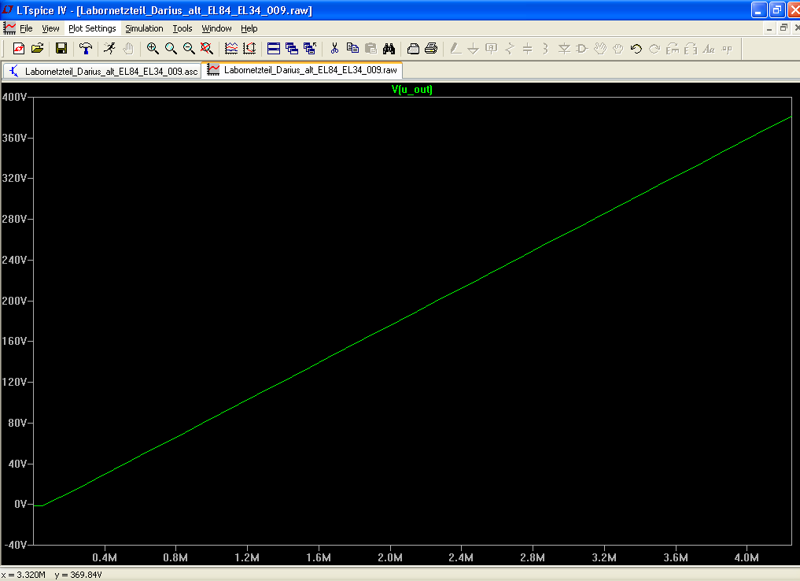Click the Place Ground icon
Image resolution: width=800 pixels, height=581 pixels.
tap(473, 49)
